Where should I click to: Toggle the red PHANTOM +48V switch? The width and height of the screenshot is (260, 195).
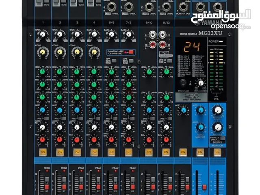point(131,52)
